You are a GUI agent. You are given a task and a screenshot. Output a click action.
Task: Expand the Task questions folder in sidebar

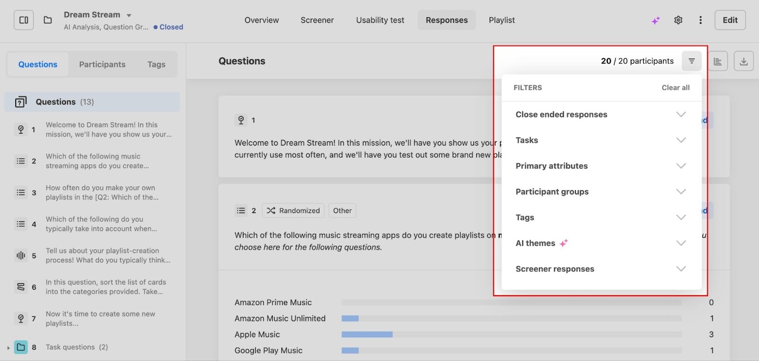click(9, 348)
